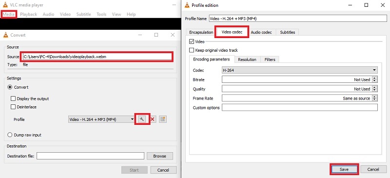This screenshot has height=178, width=390.
Task: Select the Dump raw input option
Action: (10, 135)
